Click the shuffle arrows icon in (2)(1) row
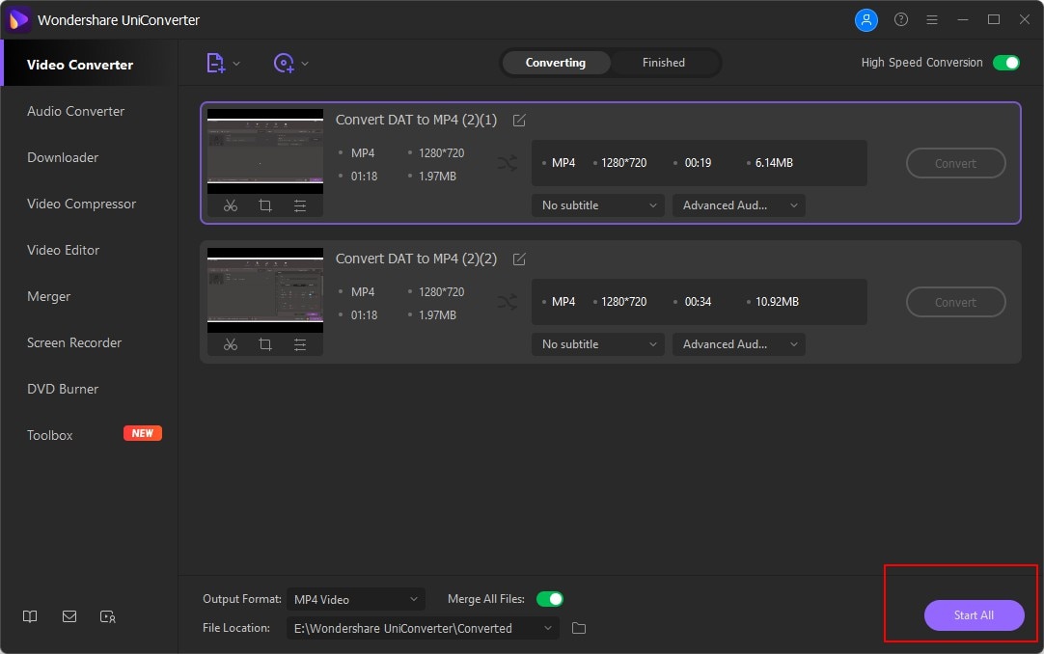The height and width of the screenshot is (654, 1044). tap(508, 163)
